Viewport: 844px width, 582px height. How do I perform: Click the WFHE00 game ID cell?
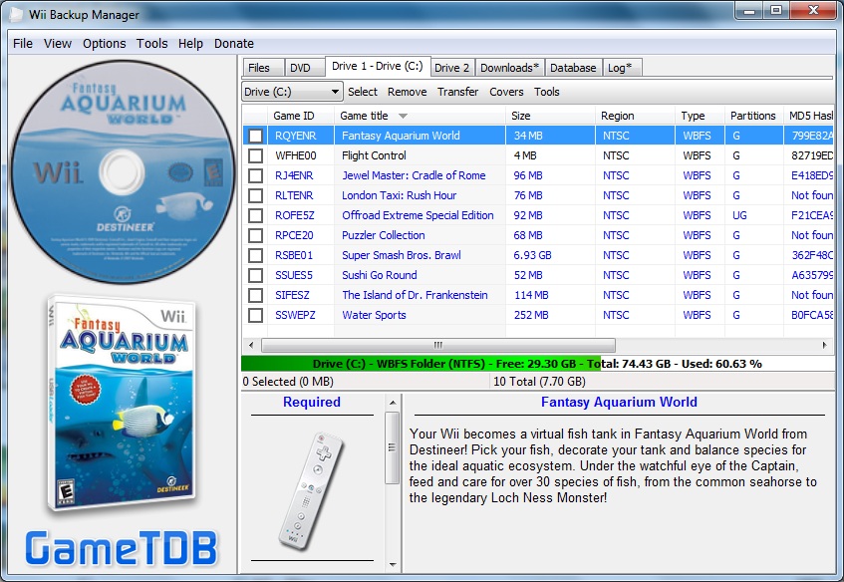(x=296, y=155)
